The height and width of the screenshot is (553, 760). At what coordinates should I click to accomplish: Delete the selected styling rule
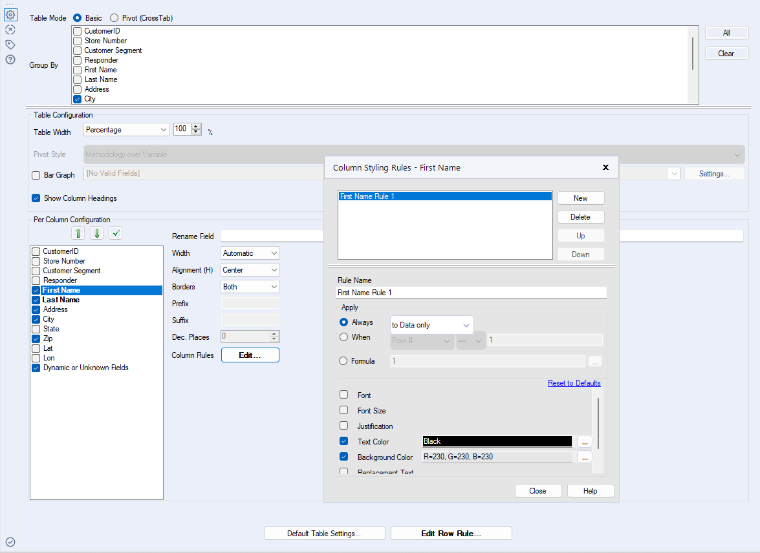[581, 217]
